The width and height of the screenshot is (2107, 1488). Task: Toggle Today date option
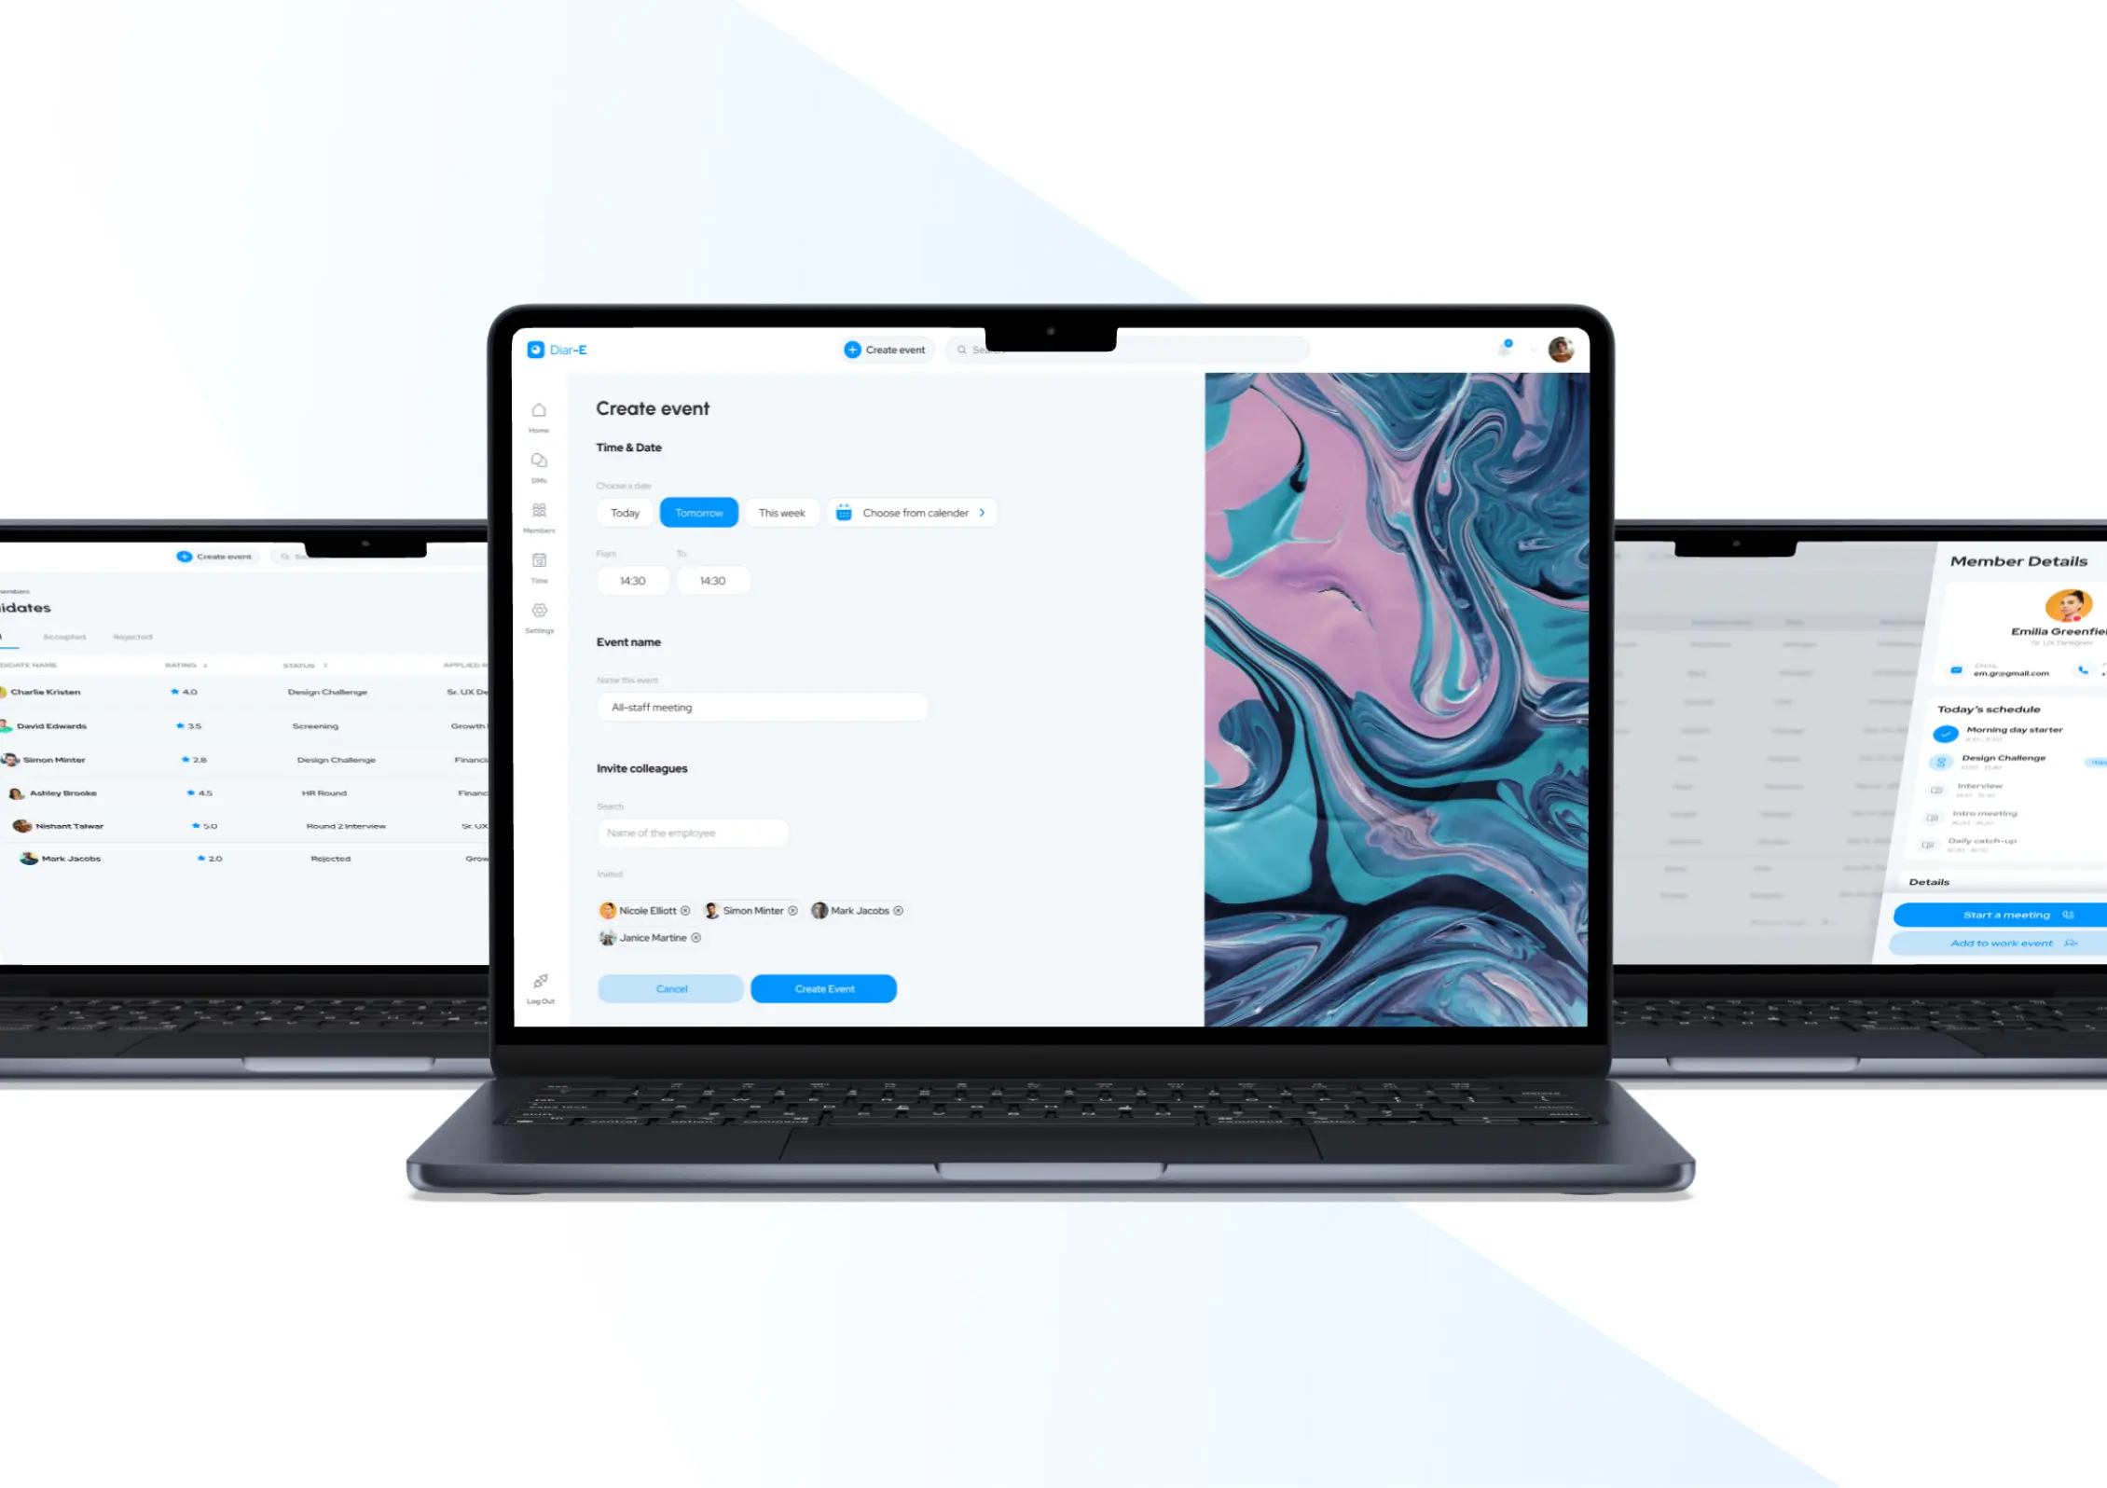point(625,512)
